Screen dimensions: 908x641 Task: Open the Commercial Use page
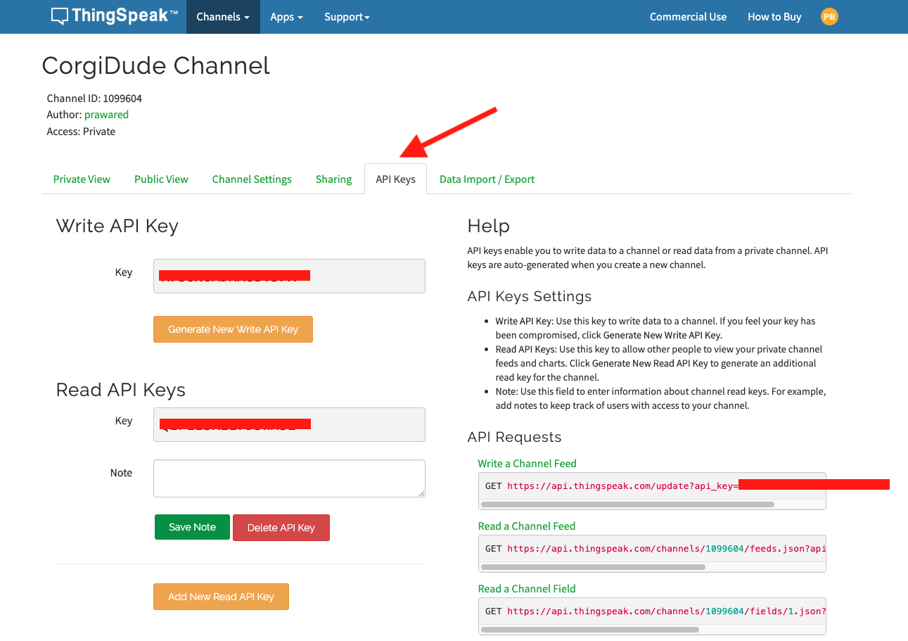tap(688, 17)
